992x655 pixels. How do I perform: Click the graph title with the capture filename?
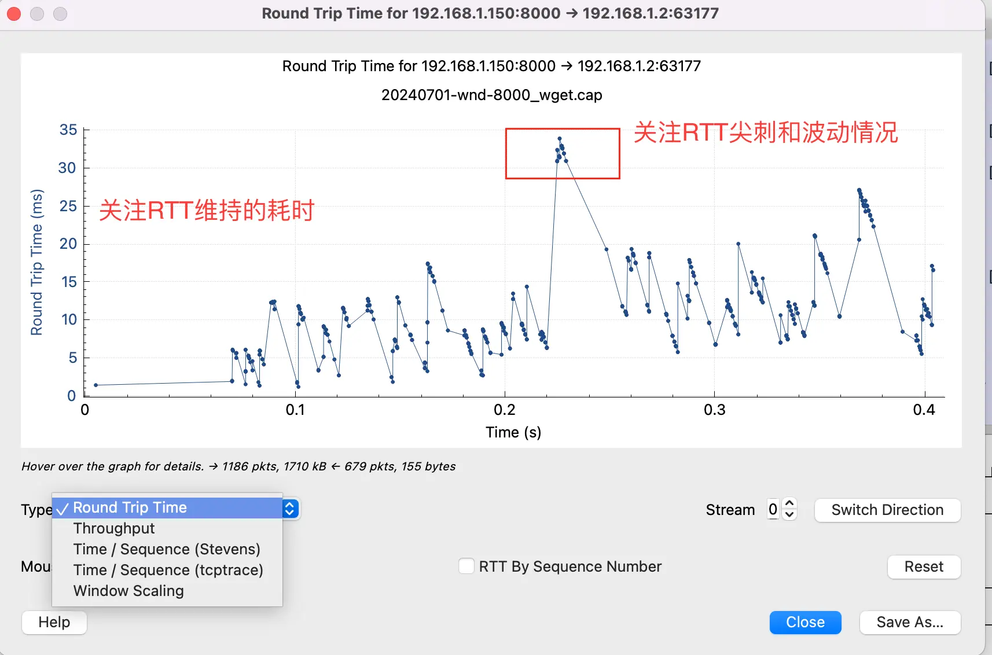coord(491,94)
